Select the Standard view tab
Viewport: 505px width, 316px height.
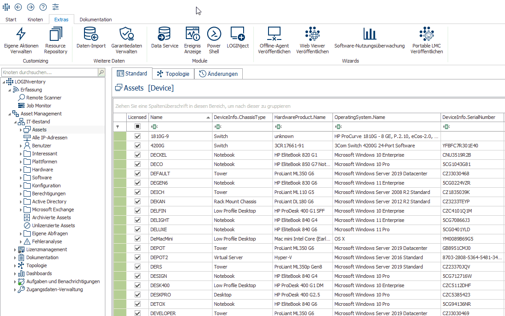[132, 74]
